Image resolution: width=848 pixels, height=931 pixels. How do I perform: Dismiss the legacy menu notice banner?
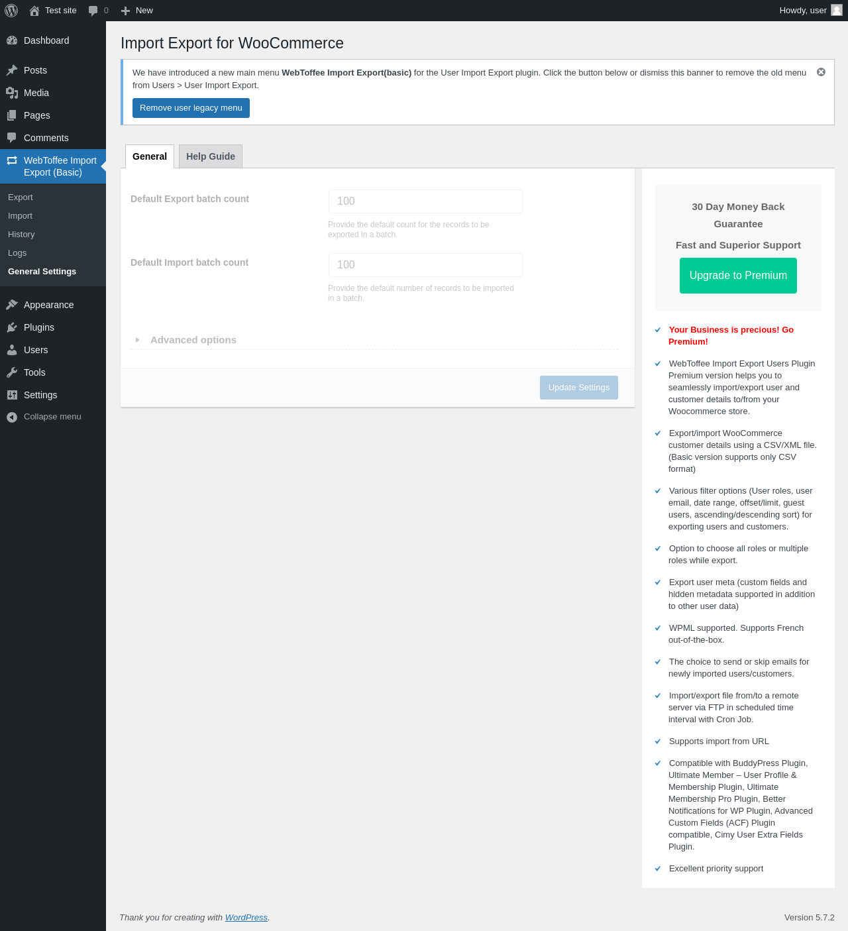pos(821,72)
